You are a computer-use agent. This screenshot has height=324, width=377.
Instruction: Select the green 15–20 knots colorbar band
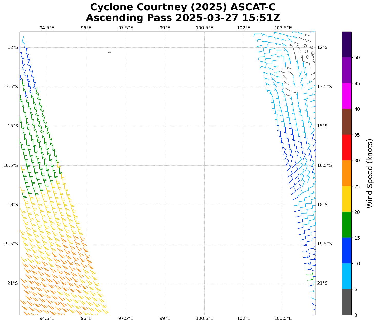[347, 225]
